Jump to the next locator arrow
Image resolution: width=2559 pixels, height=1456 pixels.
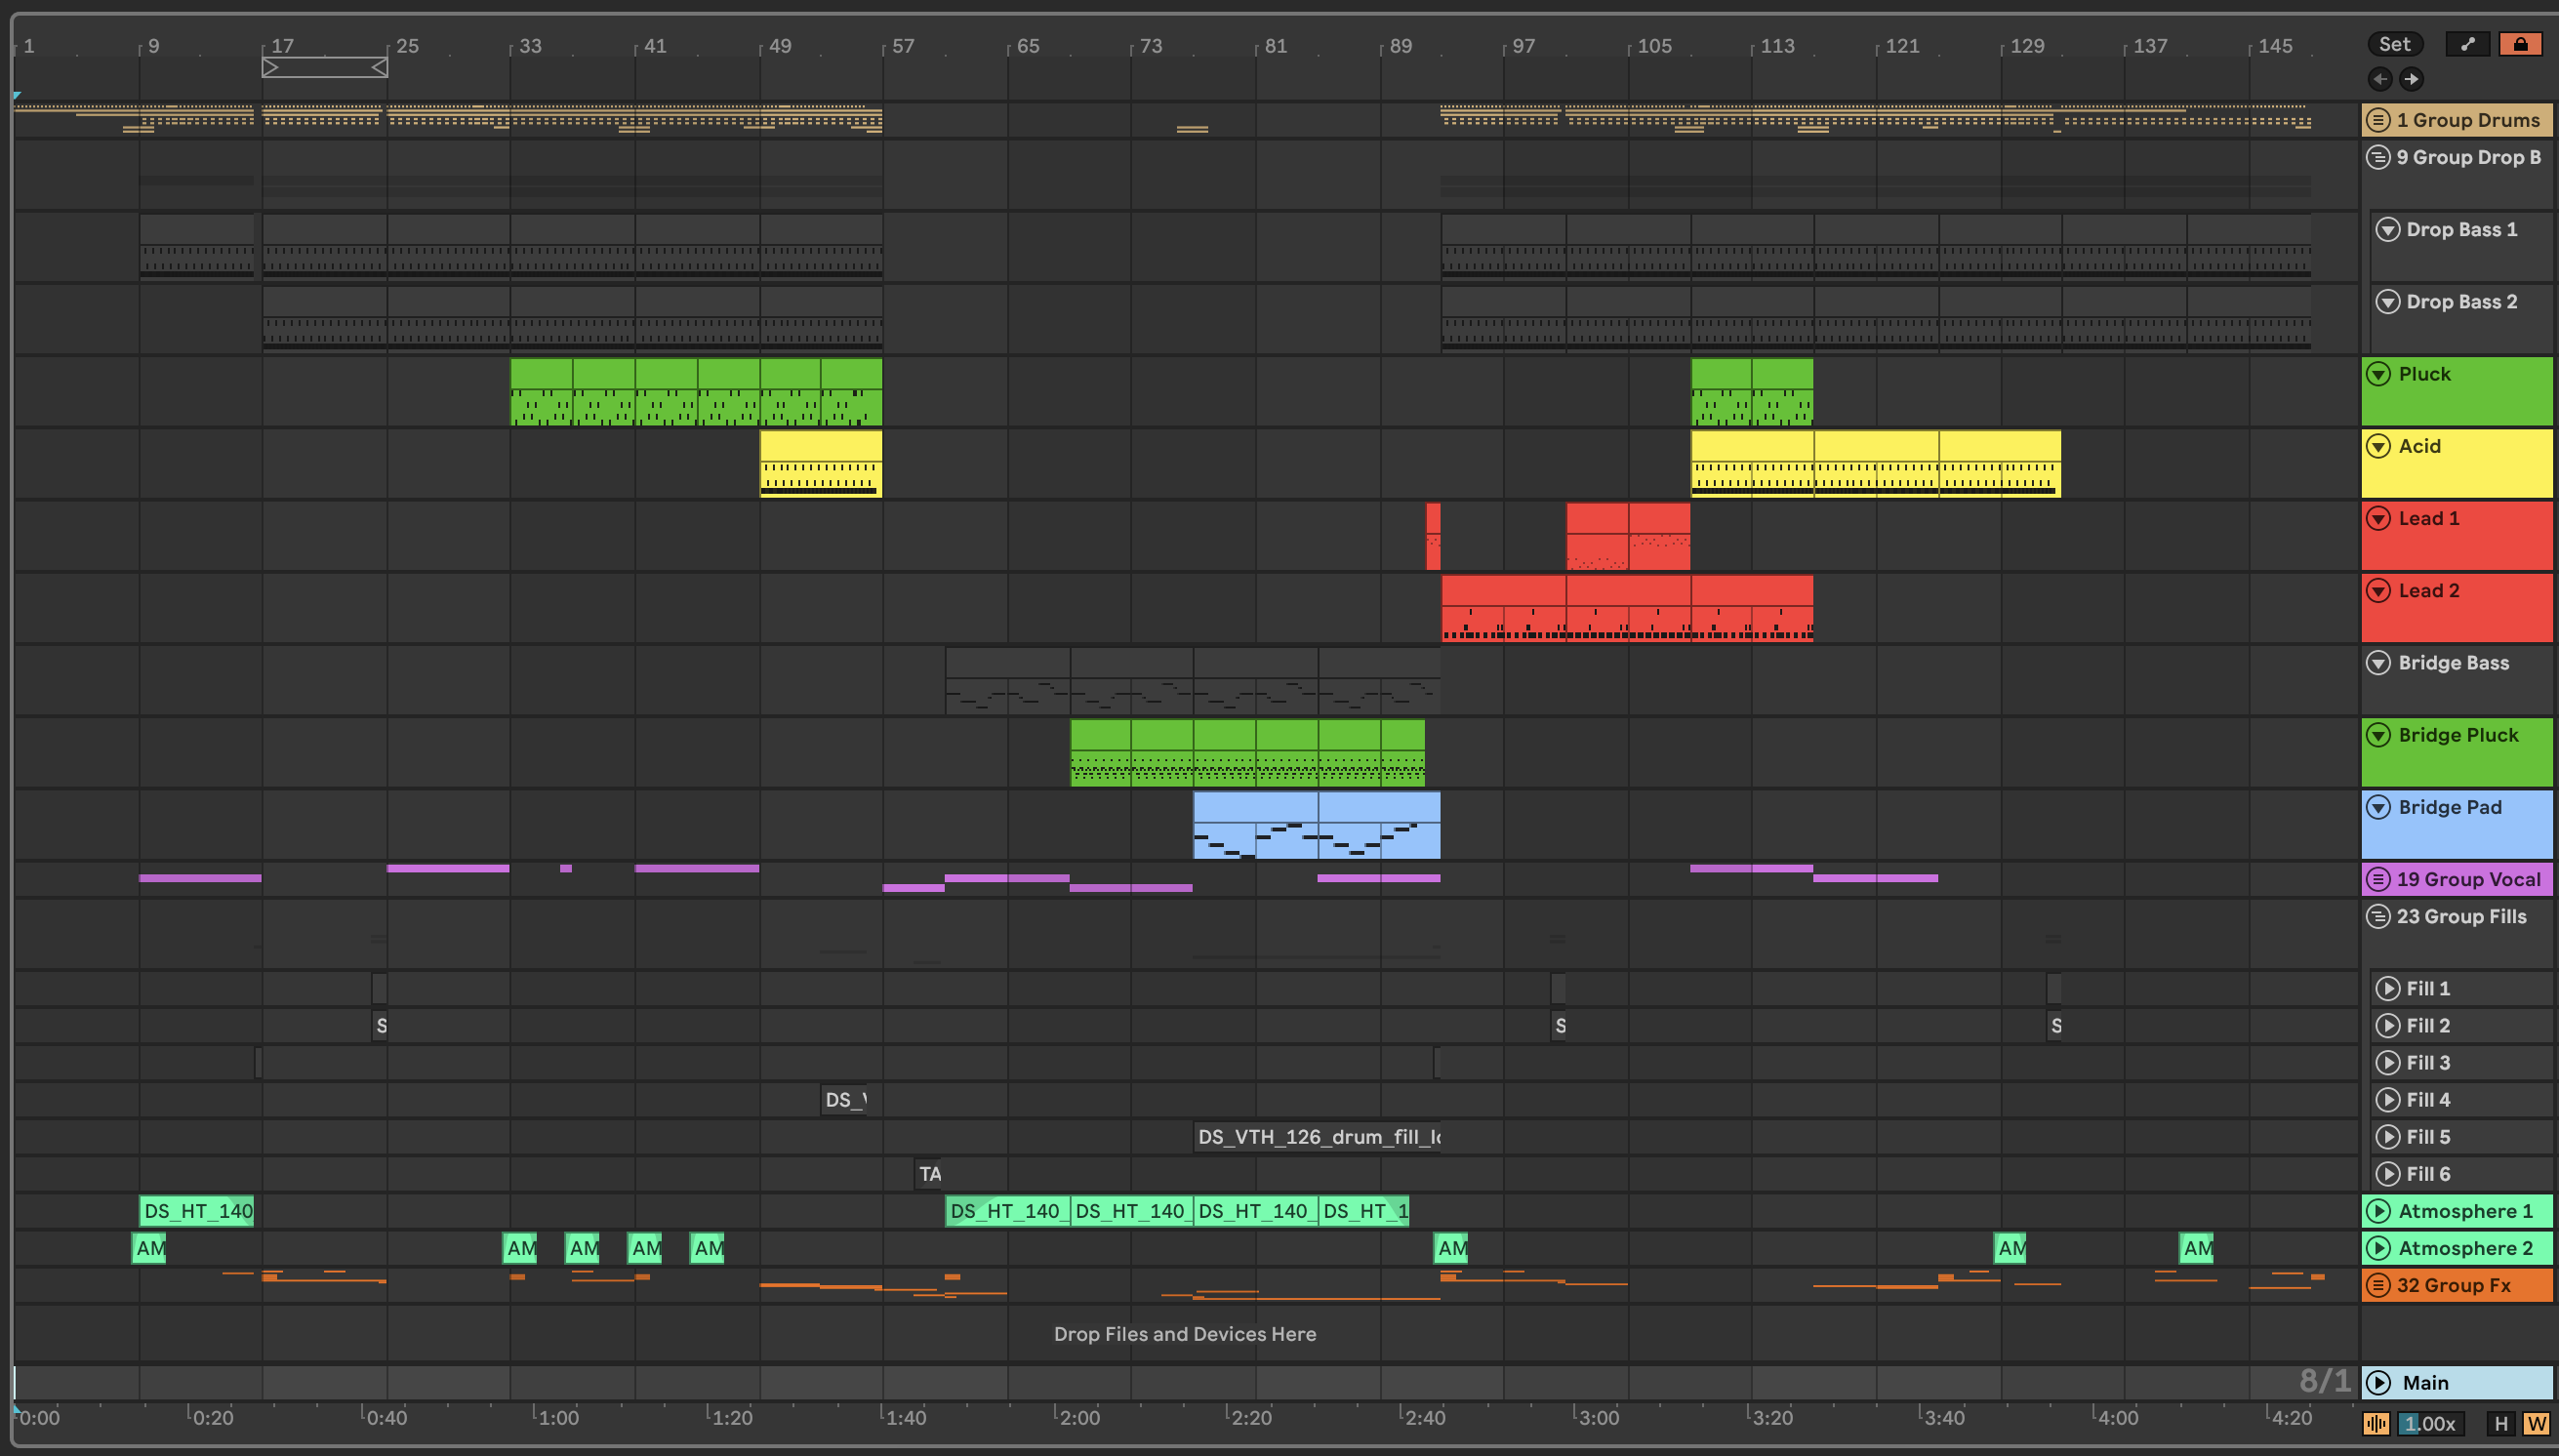tap(2412, 79)
